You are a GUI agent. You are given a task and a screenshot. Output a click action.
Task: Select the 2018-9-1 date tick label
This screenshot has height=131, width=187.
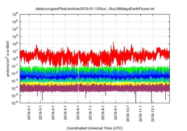pyautogui.click(x=115, y=113)
